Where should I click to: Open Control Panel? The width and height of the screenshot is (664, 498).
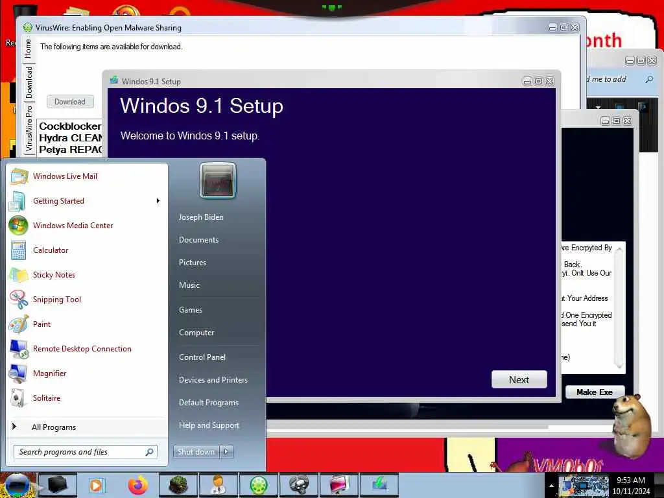tap(202, 357)
